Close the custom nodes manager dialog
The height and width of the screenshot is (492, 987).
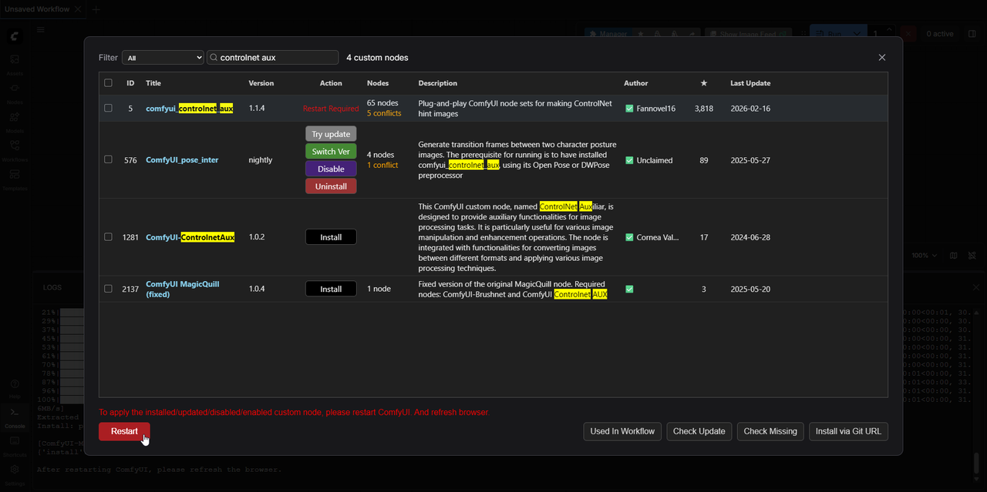(882, 58)
